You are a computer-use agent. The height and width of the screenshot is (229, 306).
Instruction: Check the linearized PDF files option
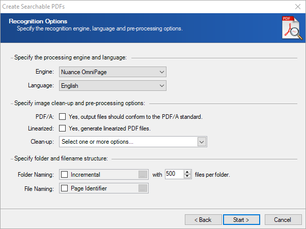pyautogui.click(x=63, y=128)
